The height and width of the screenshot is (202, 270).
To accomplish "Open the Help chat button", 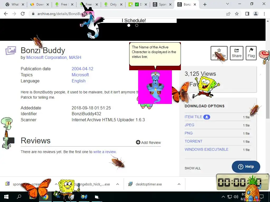I will click(x=246, y=166).
